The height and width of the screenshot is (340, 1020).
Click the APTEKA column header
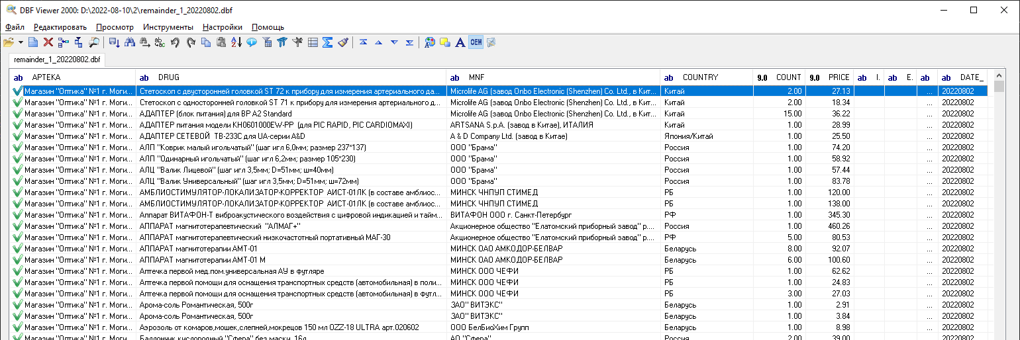tap(72, 77)
